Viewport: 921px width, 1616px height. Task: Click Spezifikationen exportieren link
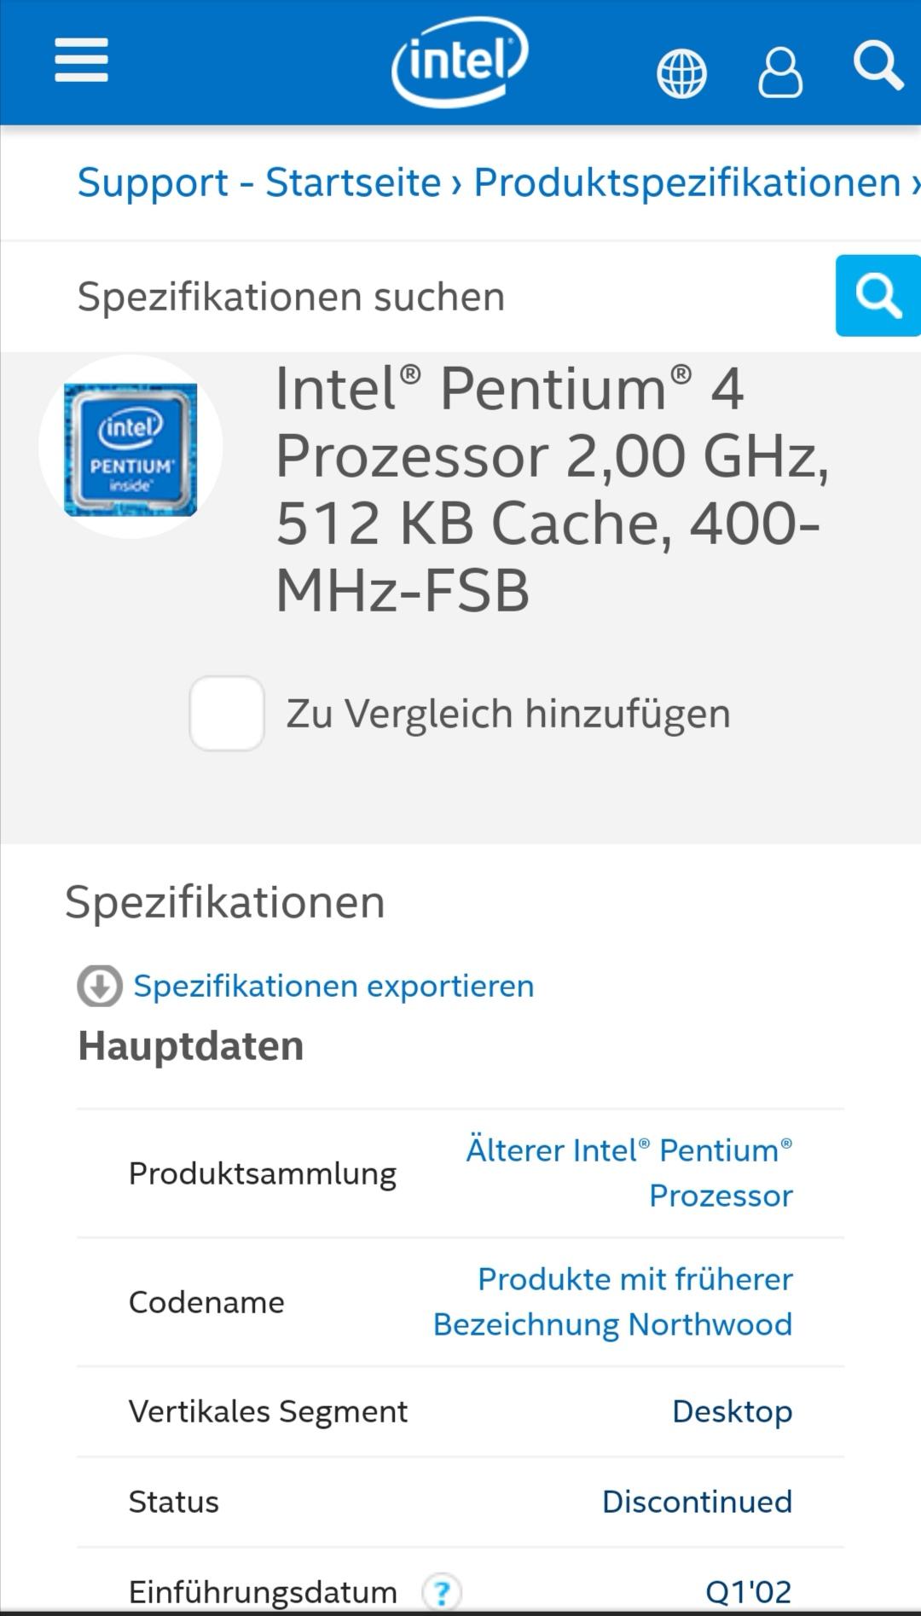click(x=333, y=986)
